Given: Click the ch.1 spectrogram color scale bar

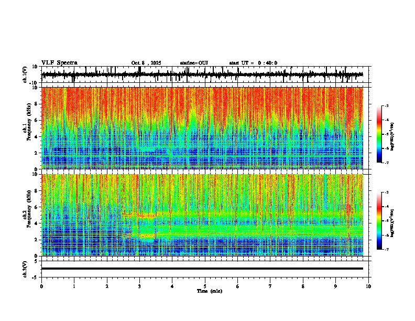Looking at the screenshot, I should [379, 134].
